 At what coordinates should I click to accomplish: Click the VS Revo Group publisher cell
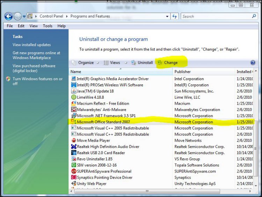click(187, 159)
